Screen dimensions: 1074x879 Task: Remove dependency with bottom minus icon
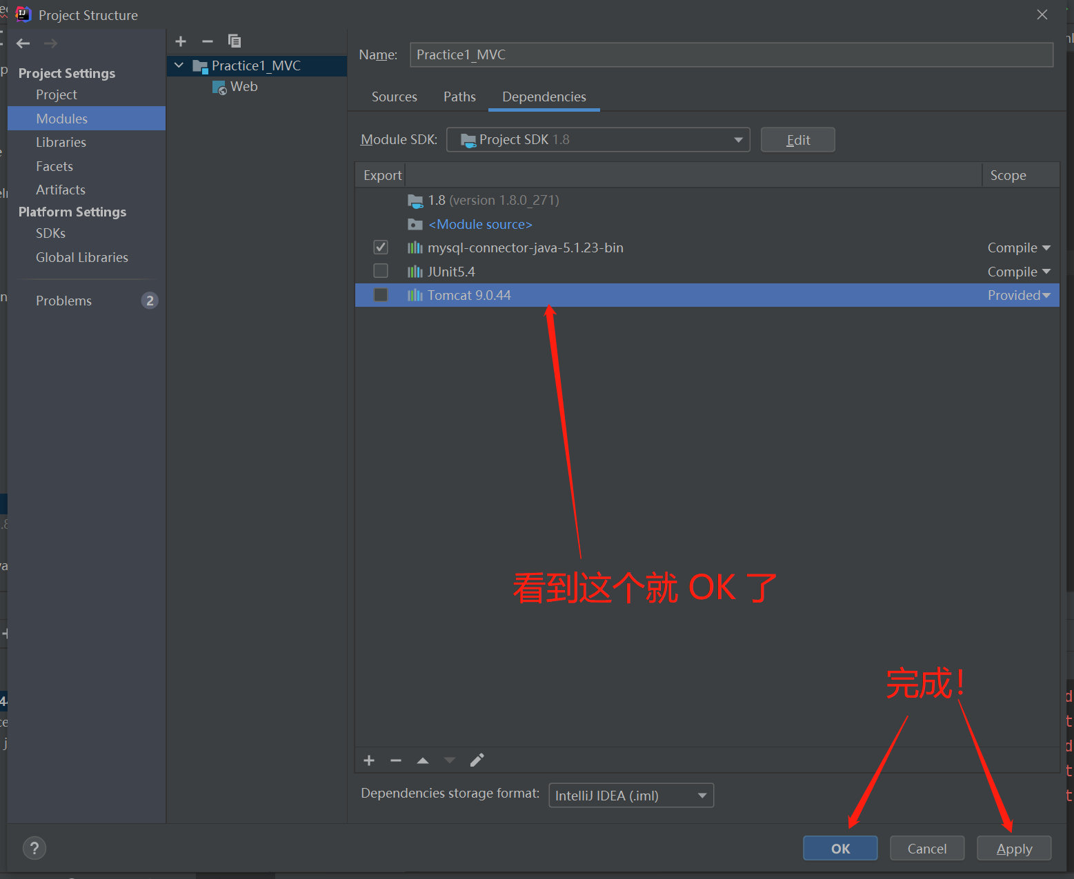pyautogui.click(x=396, y=760)
